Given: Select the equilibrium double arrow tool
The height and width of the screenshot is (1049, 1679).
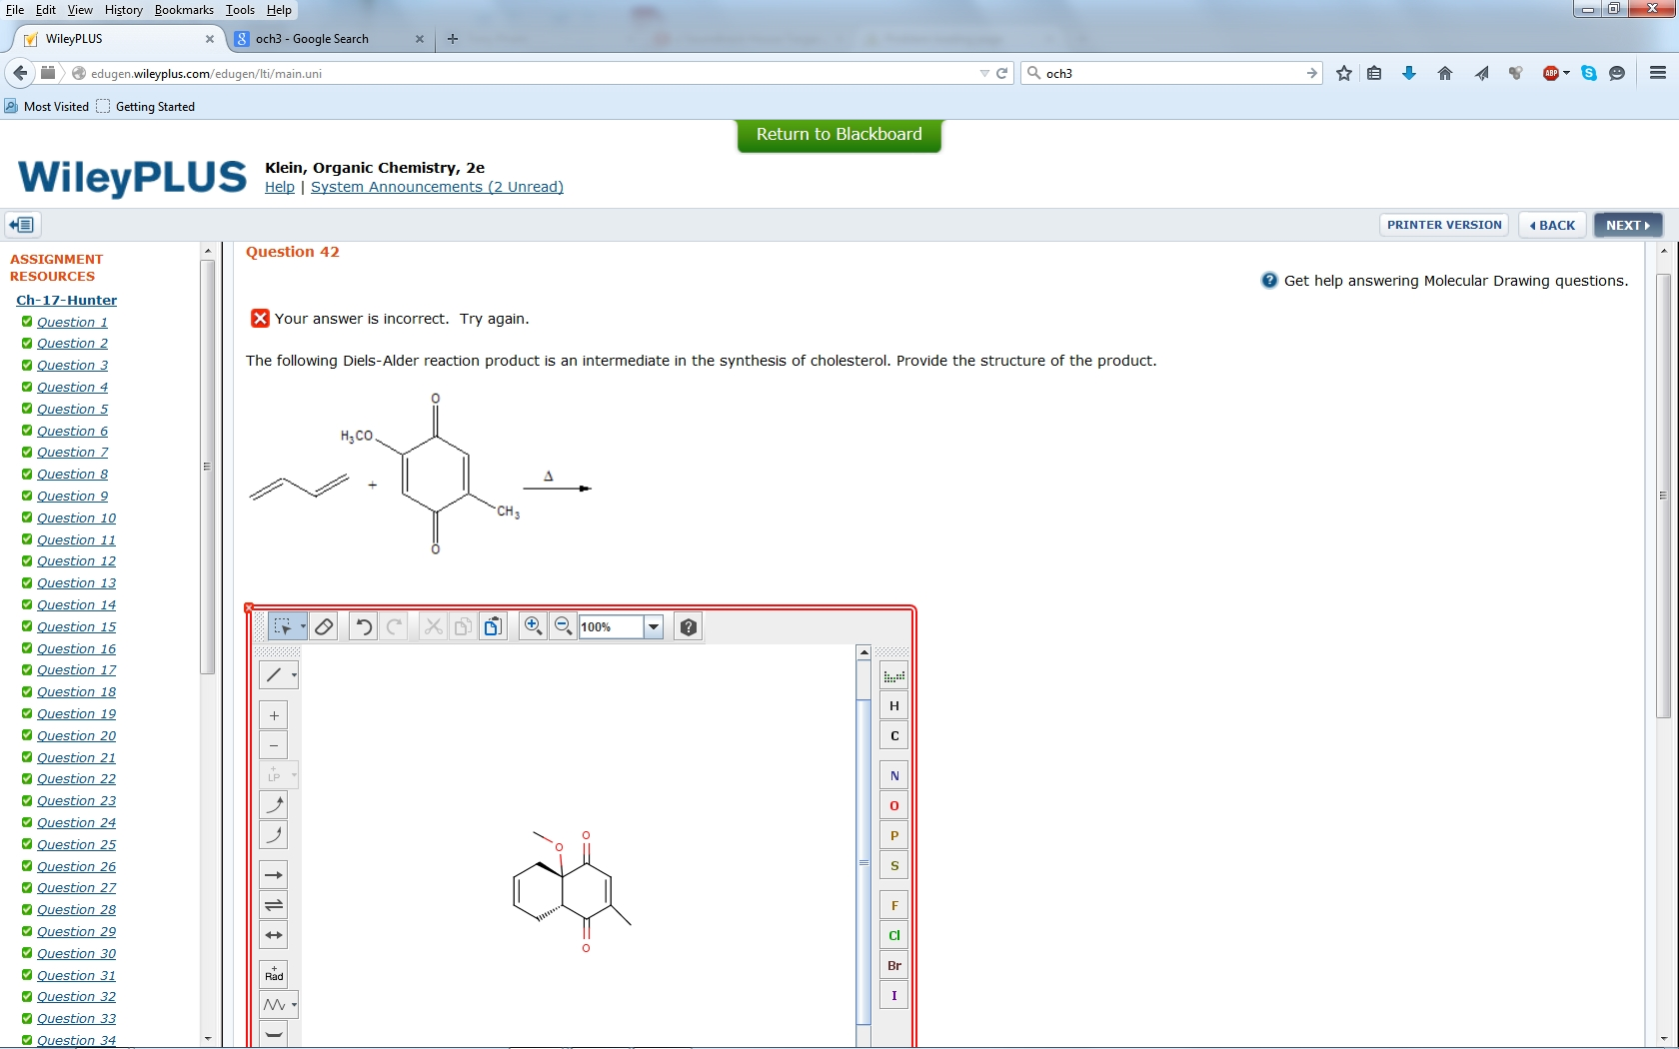Looking at the screenshot, I should [x=274, y=905].
